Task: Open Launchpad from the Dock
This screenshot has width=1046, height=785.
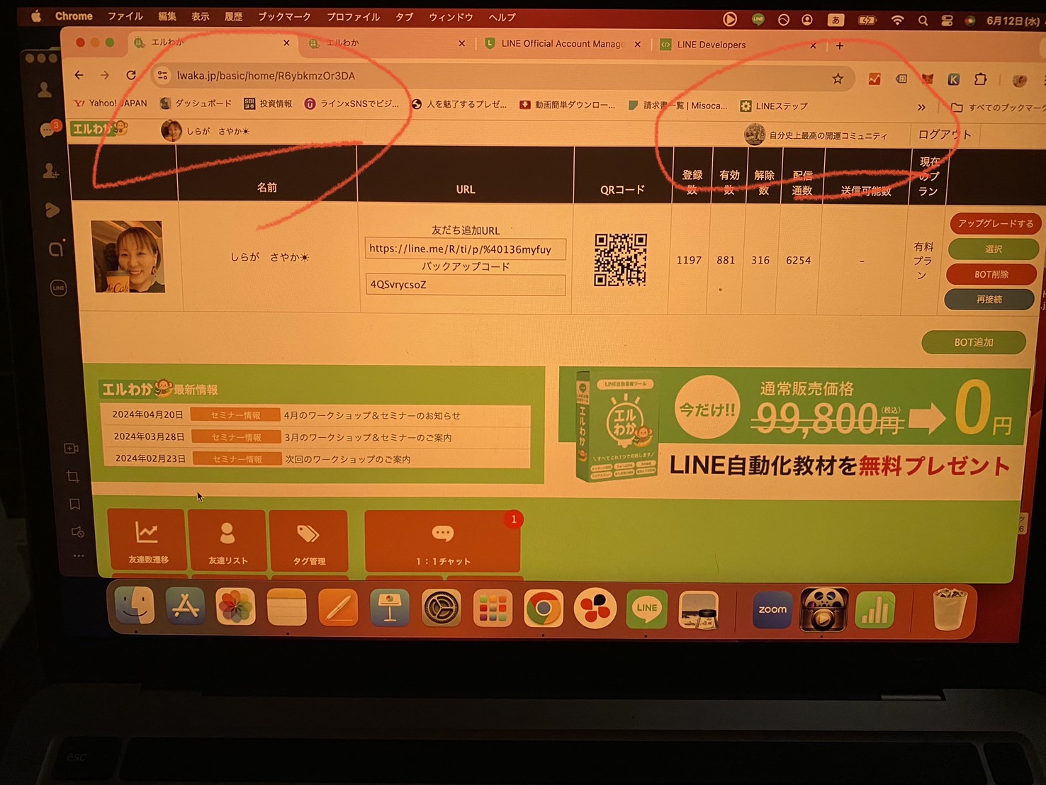Action: click(x=493, y=609)
